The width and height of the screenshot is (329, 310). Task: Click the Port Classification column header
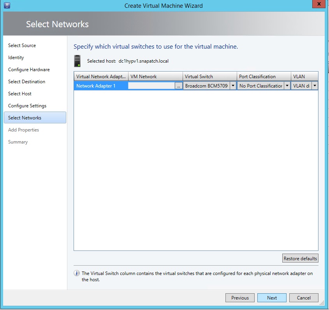[x=264, y=77]
